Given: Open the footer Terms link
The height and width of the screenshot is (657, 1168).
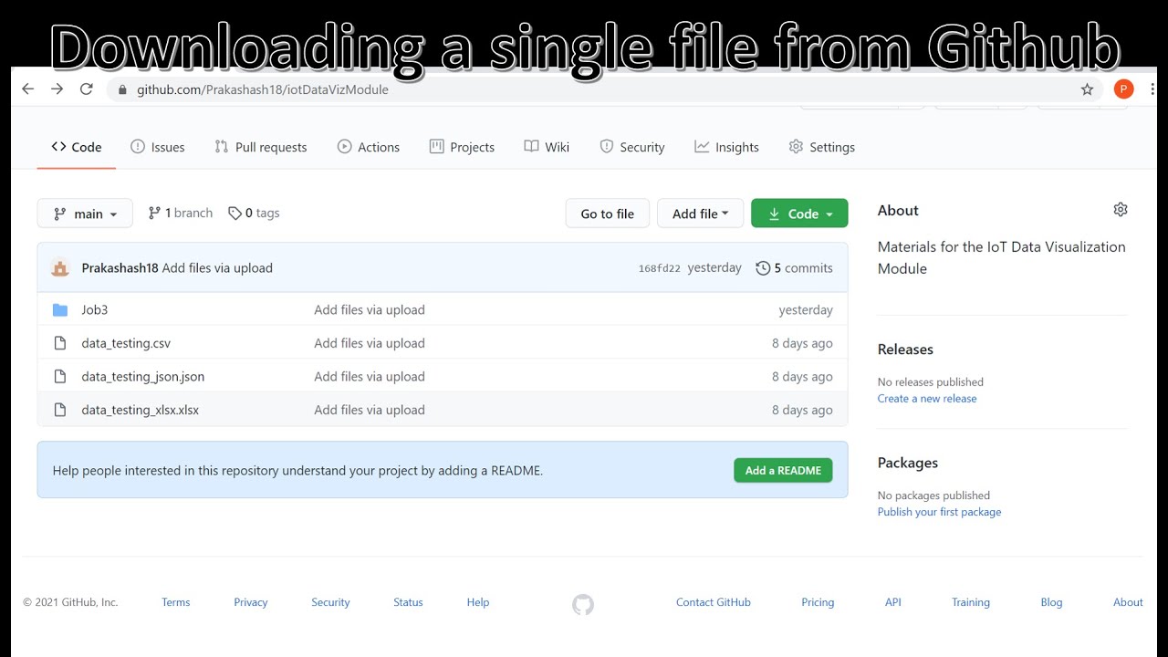Looking at the screenshot, I should click(x=176, y=602).
